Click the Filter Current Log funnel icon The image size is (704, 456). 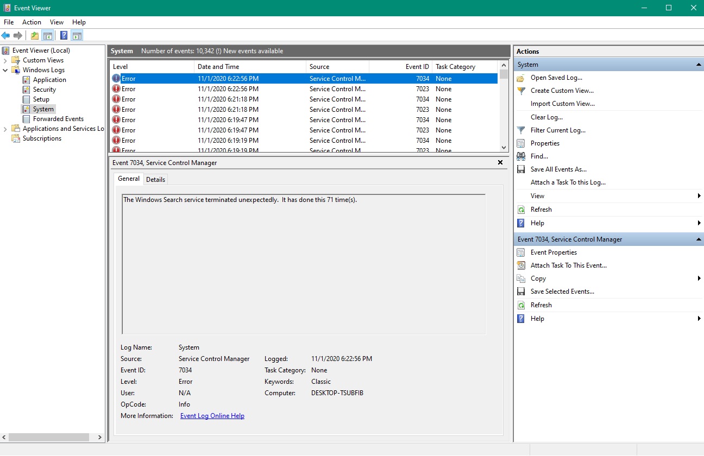coord(521,130)
